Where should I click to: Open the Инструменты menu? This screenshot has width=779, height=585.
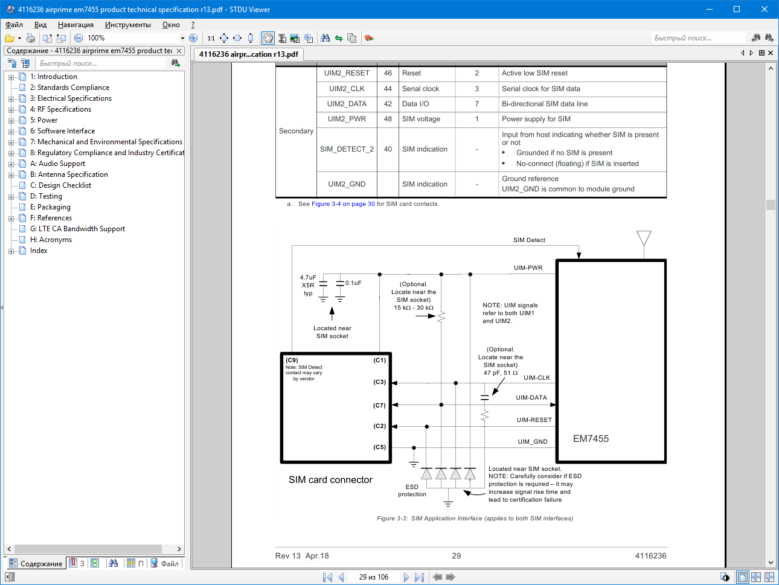[128, 25]
